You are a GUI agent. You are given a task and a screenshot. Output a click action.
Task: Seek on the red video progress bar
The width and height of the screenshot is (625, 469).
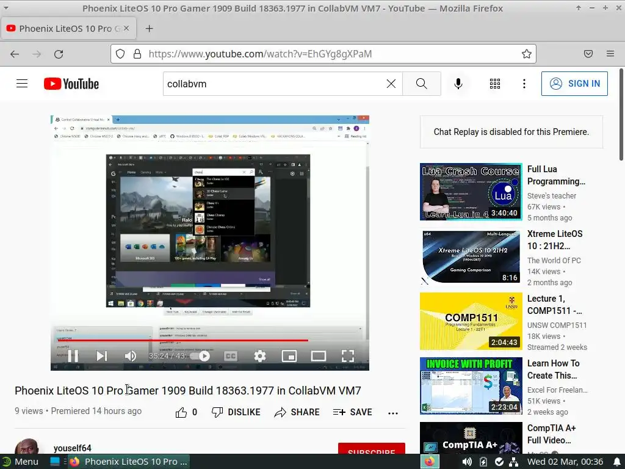point(210,340)
